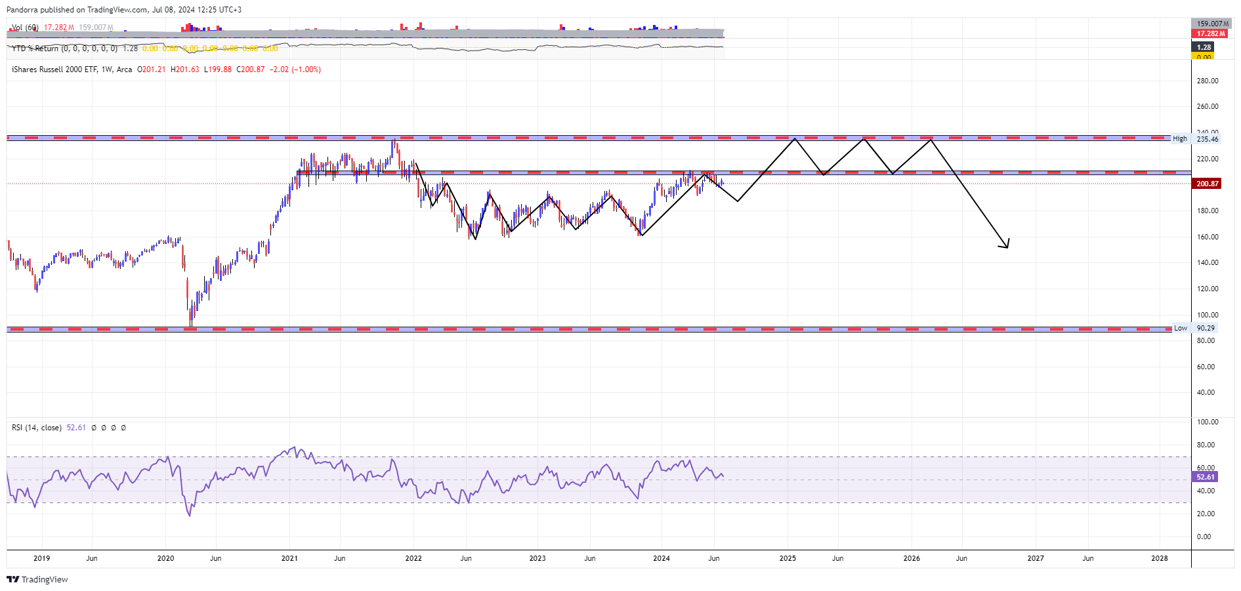Image resolution: width=1241 pixels, height=591 pixels.
Task: Click the 260.00 price axis label
Action: [1208, 106]
